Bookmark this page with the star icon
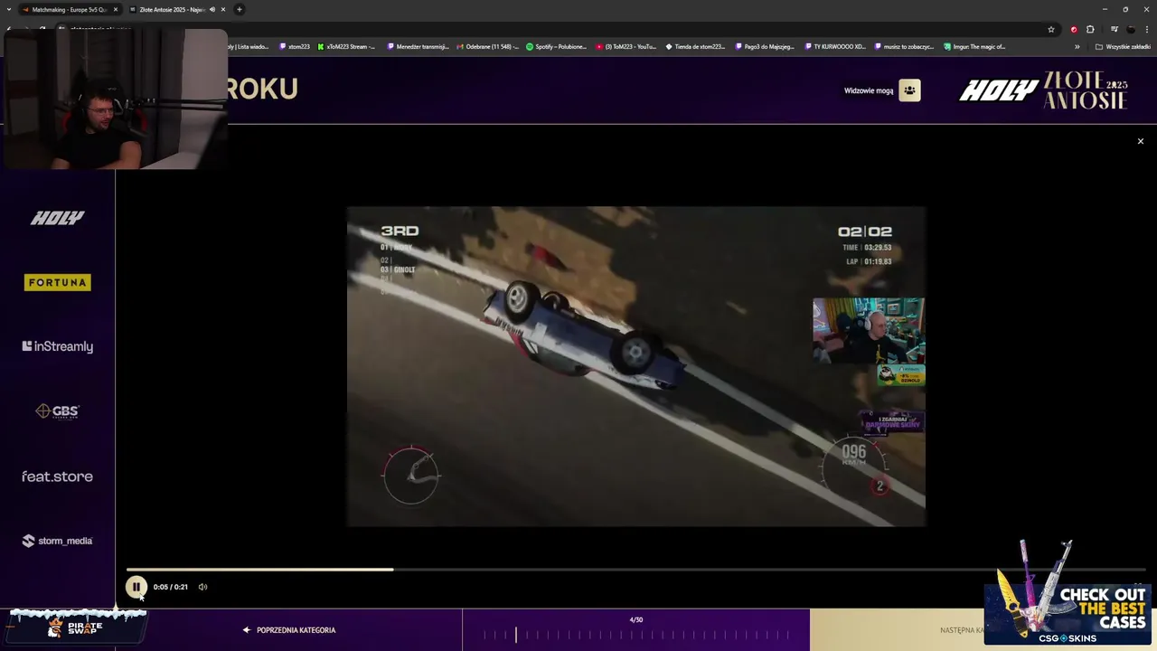 [x=1051, y=29]
